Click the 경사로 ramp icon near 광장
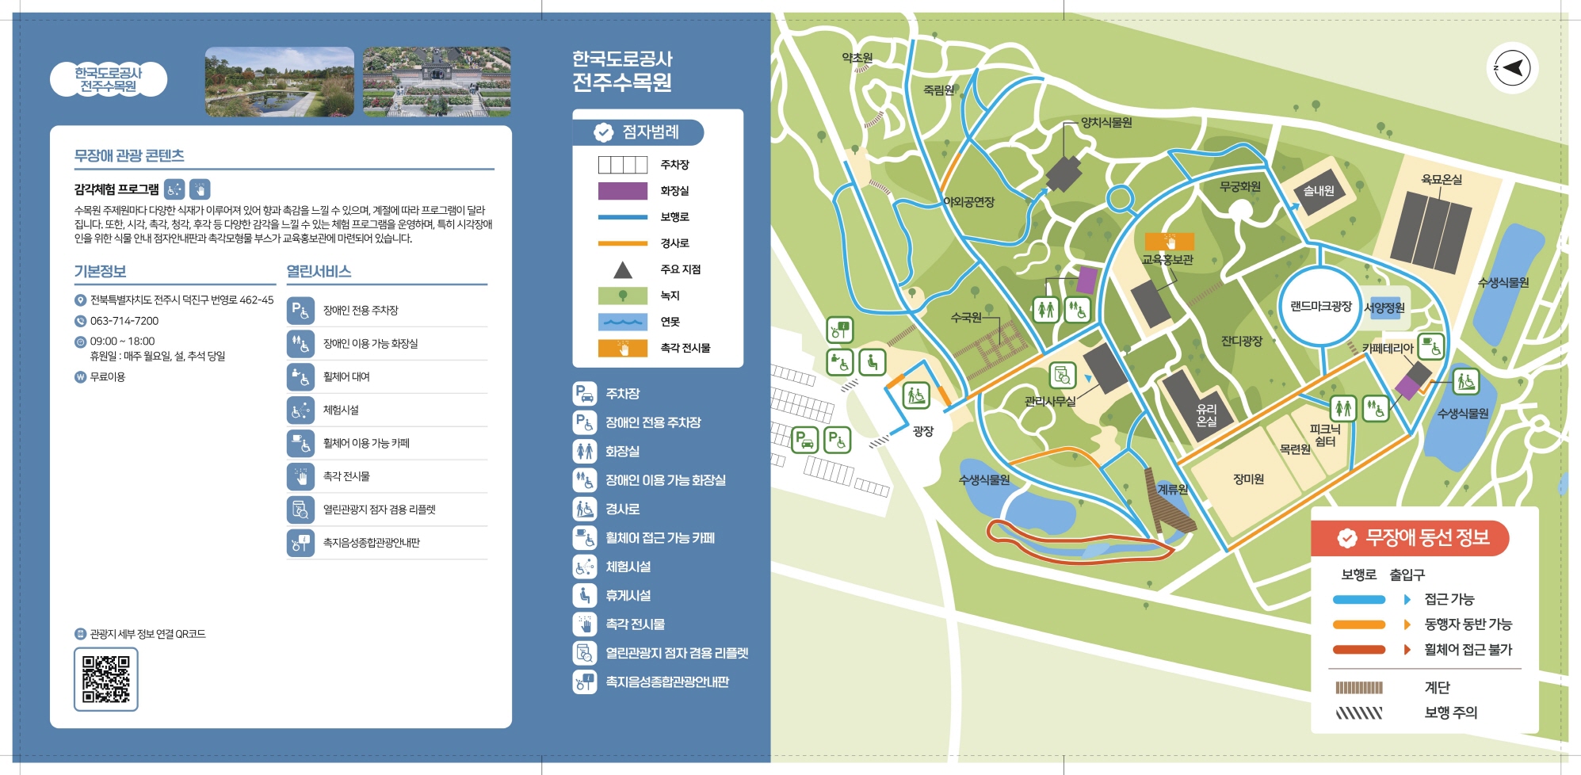Image resolution: width=1581 pixels, height=775 pixels. [916, 395]
